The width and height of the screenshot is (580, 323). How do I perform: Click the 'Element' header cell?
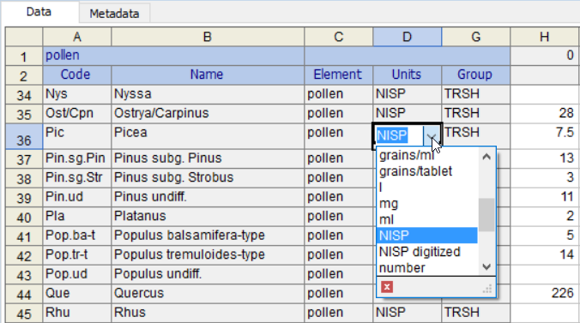338,75
